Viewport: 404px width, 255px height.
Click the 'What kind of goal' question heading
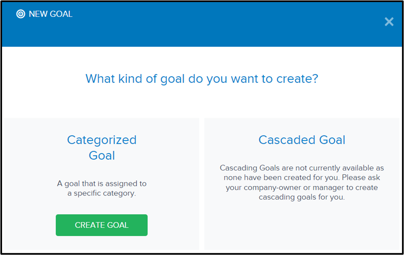coord(202,79)
